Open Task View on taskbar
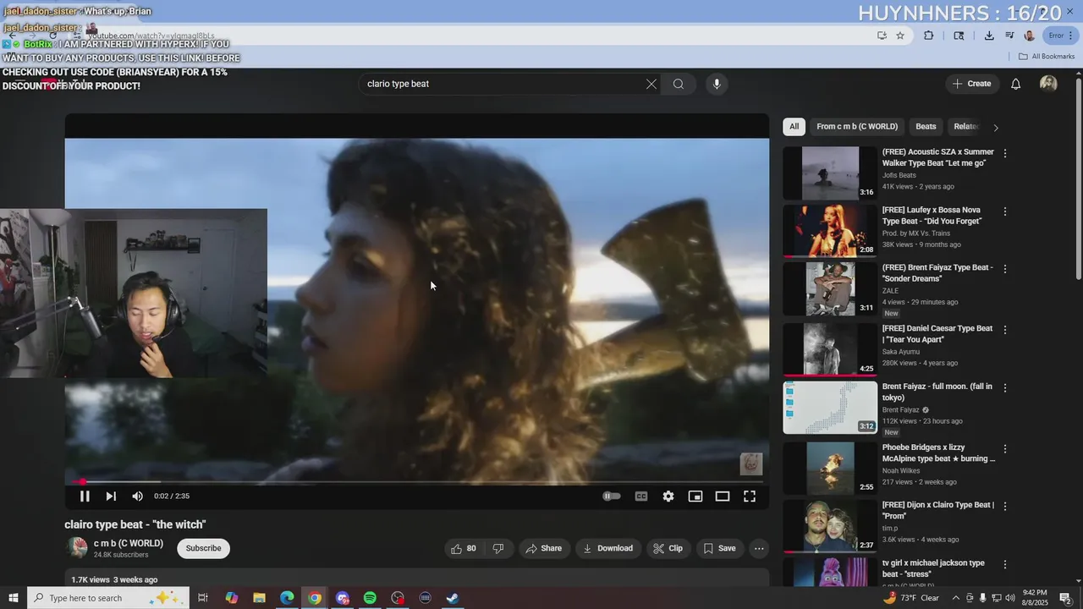Image resolution: width=1083 pixels, height=609 pixels. (203, 598)
